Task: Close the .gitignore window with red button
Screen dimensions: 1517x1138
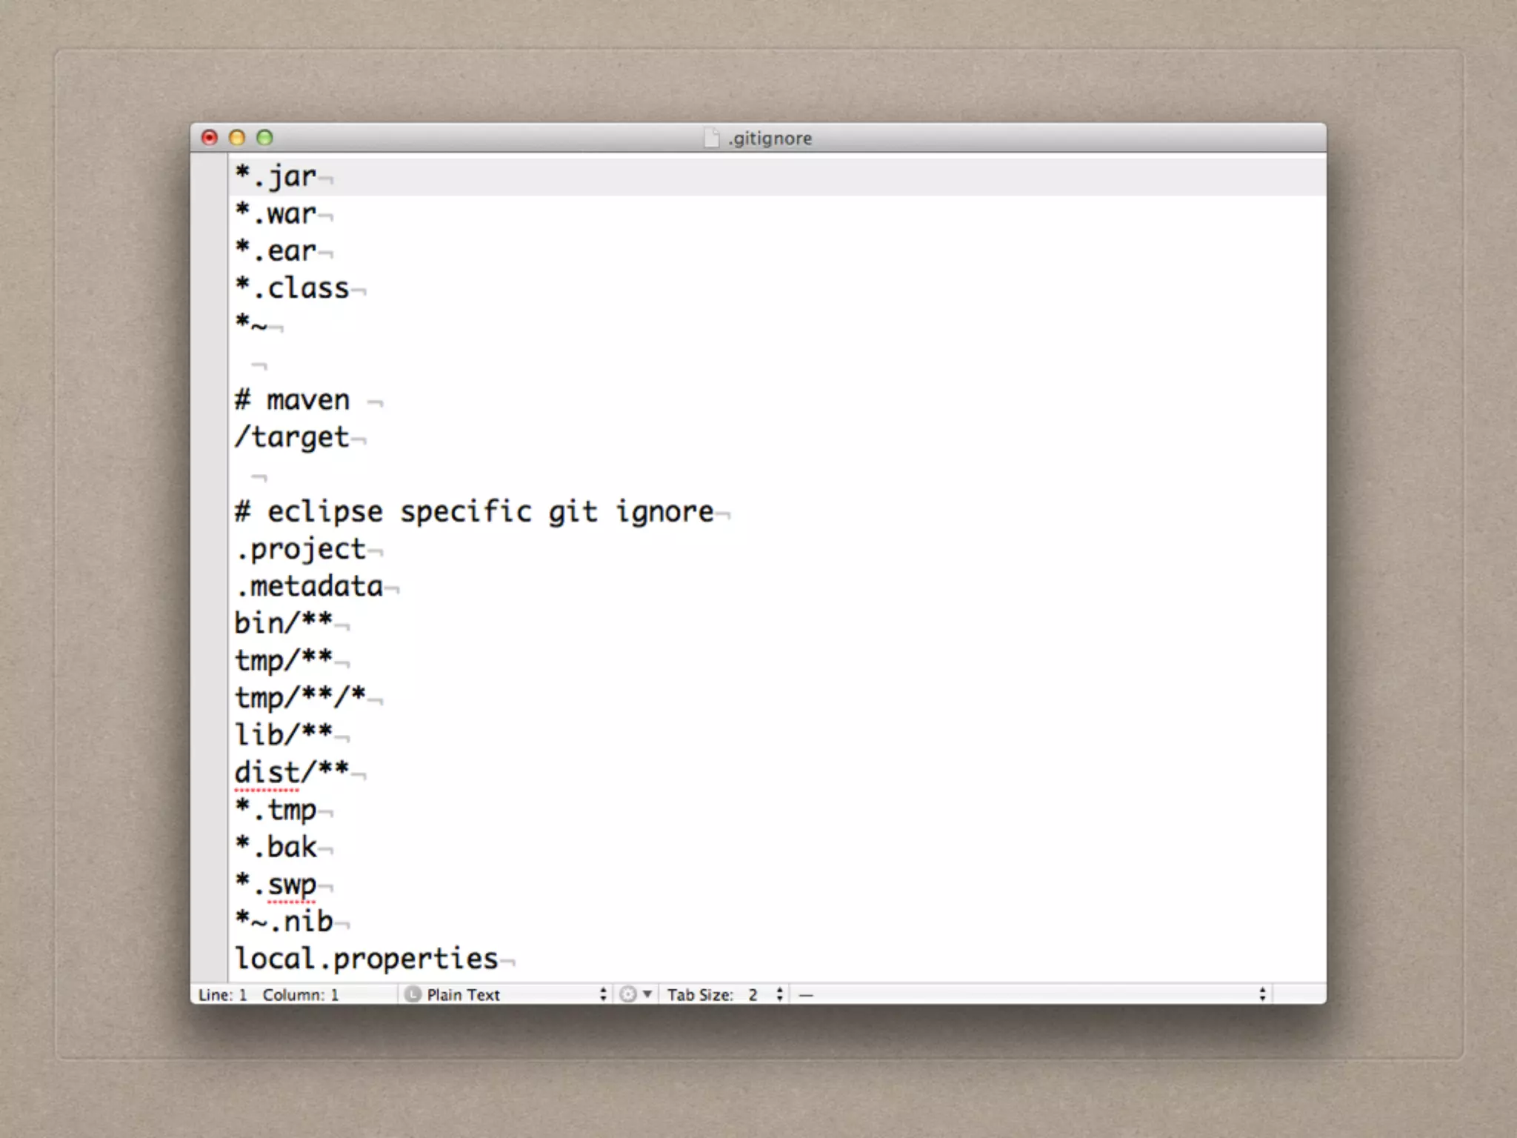Action: point(210,138)
